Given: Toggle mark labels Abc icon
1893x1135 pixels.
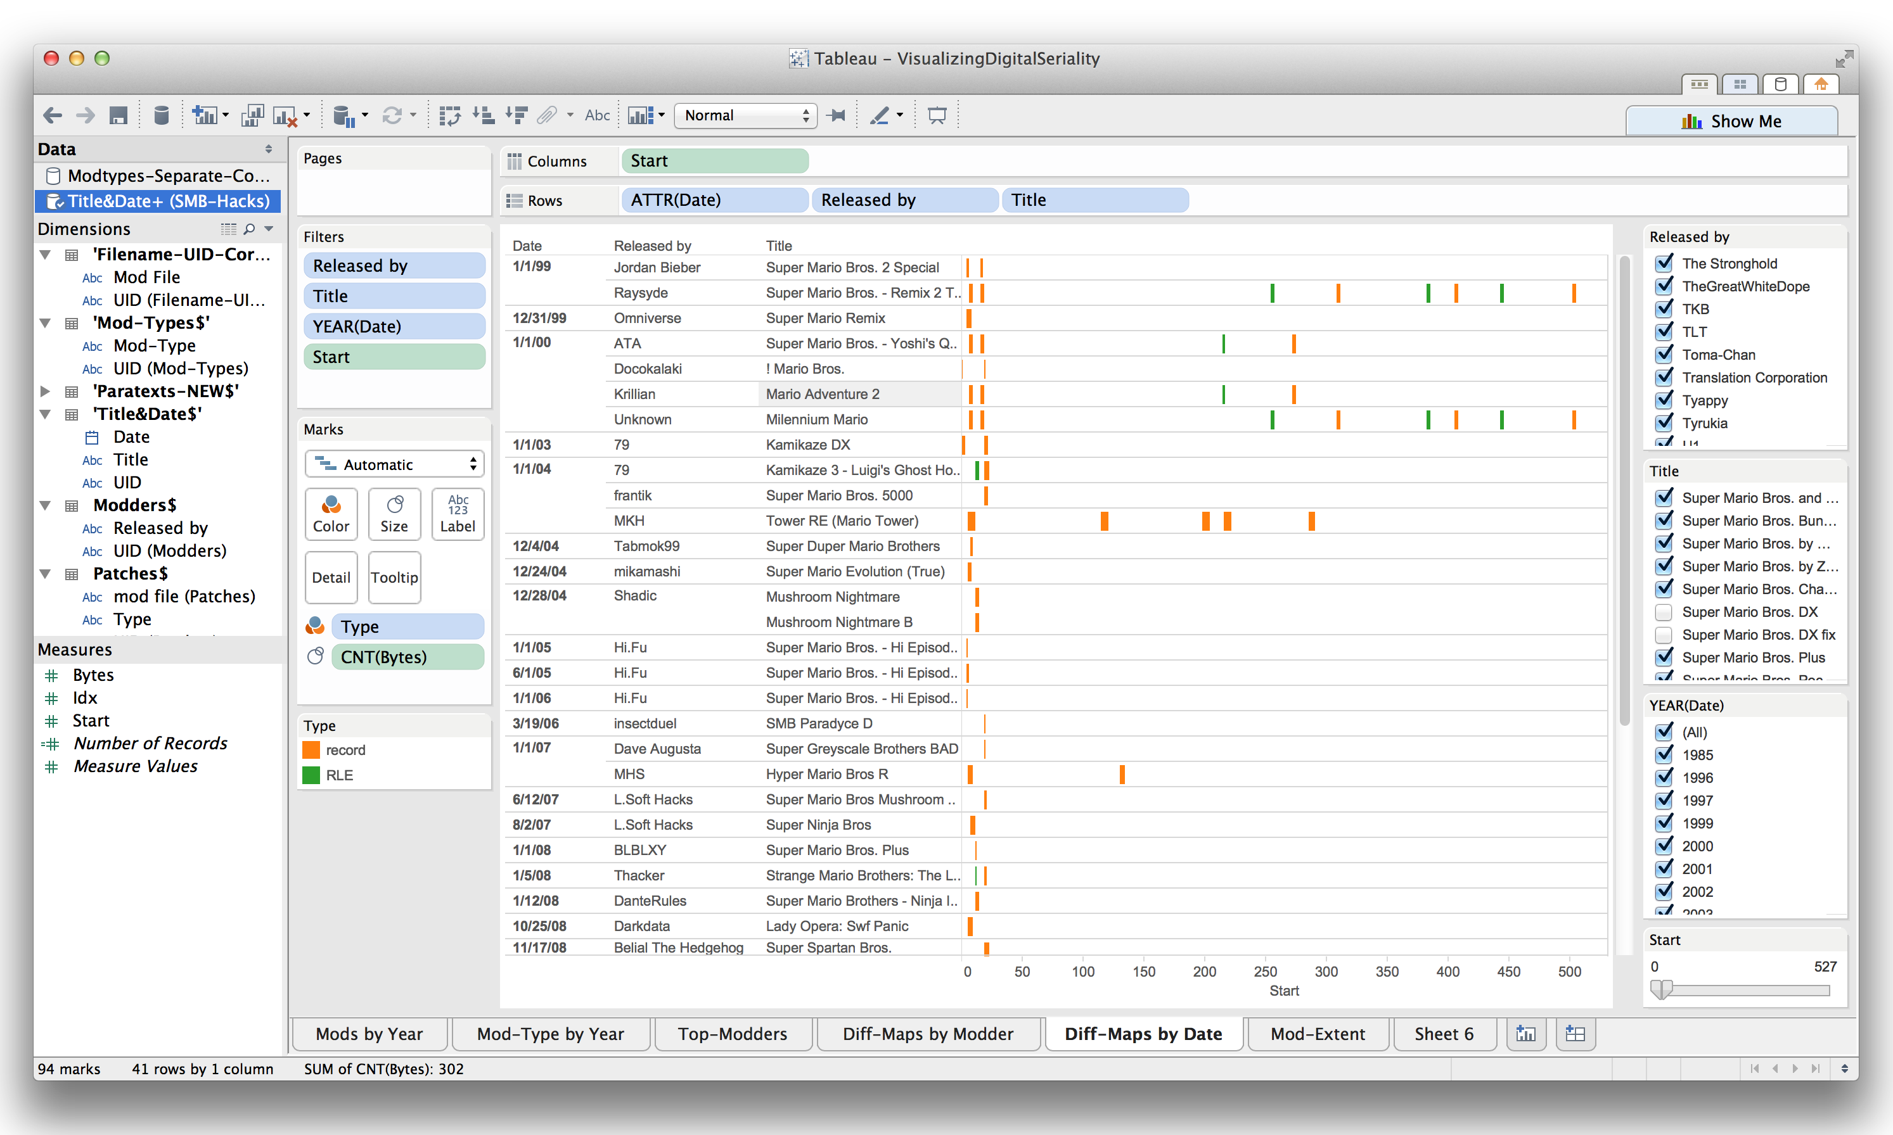Looking at the screenshot, I should tap(597, 115).
